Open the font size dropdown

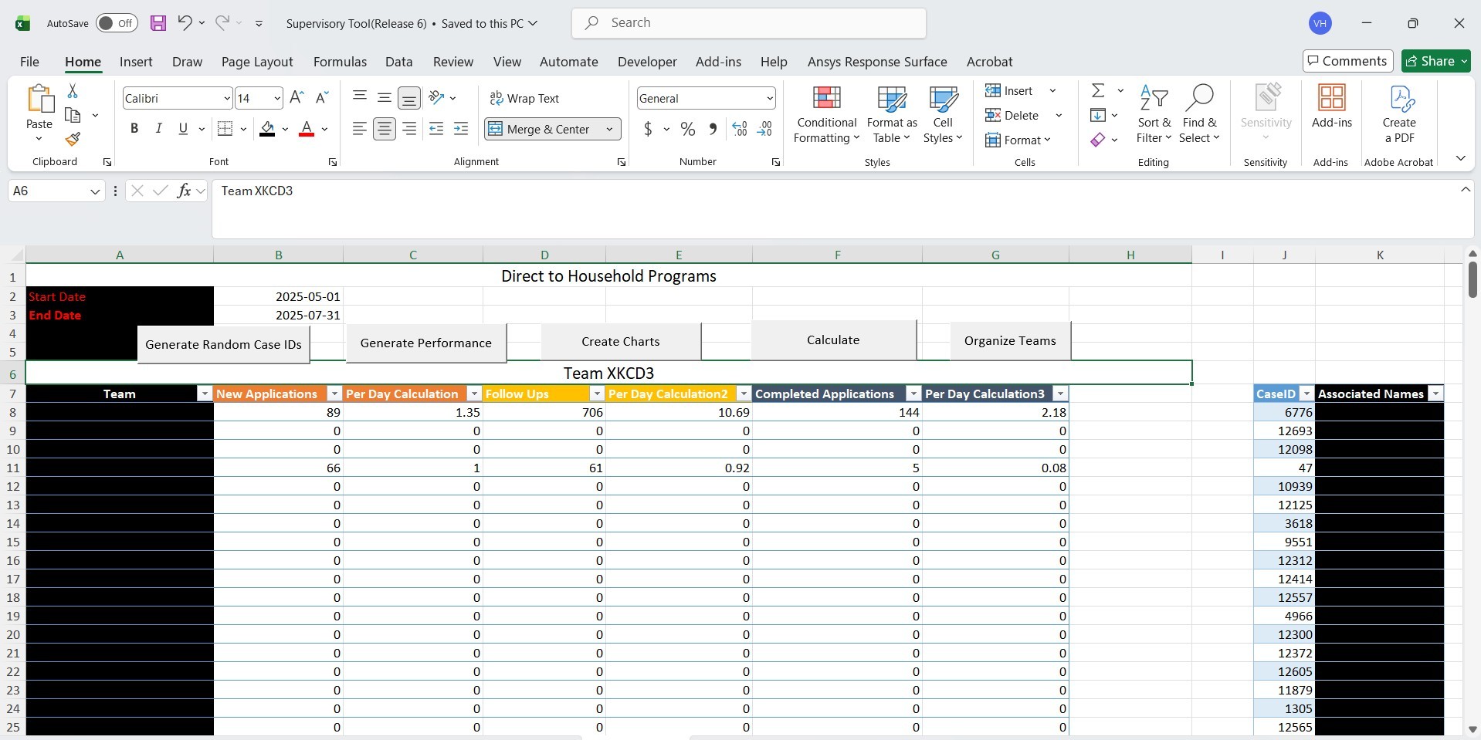tap(277, 98)
